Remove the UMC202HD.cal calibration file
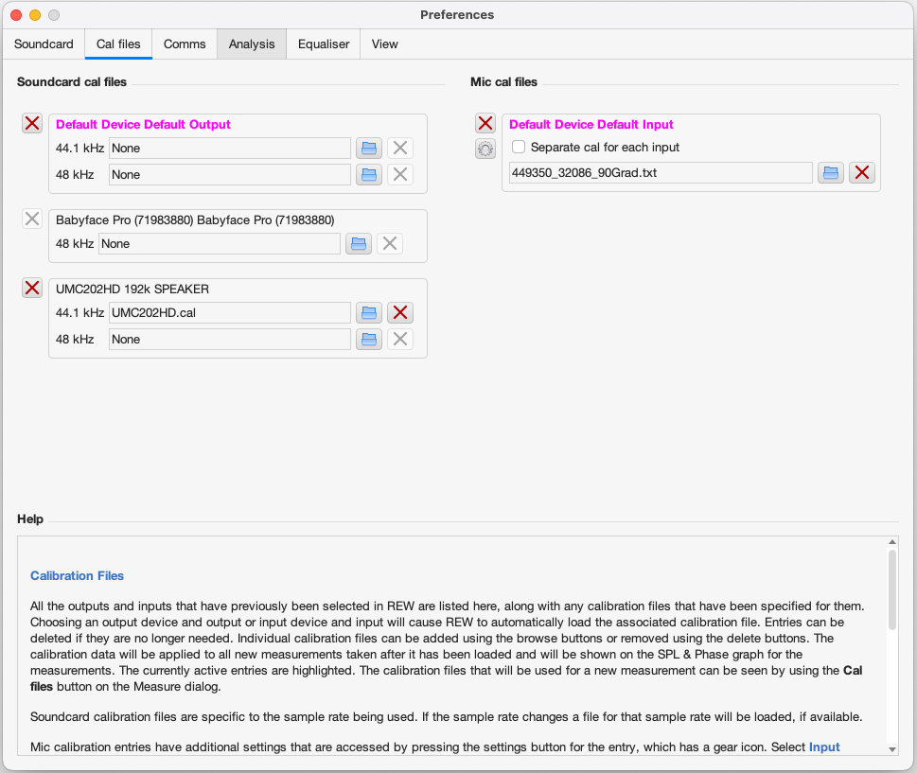 click(400, 312)
